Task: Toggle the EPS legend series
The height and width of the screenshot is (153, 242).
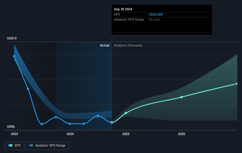Action: 14,146
